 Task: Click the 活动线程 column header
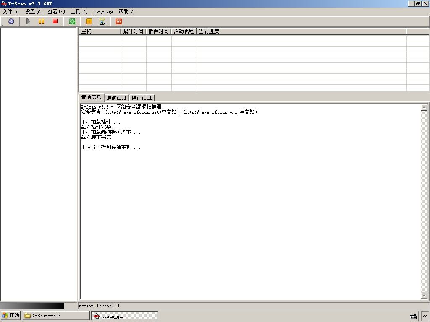pyautogui.click(x=184, y=31)
